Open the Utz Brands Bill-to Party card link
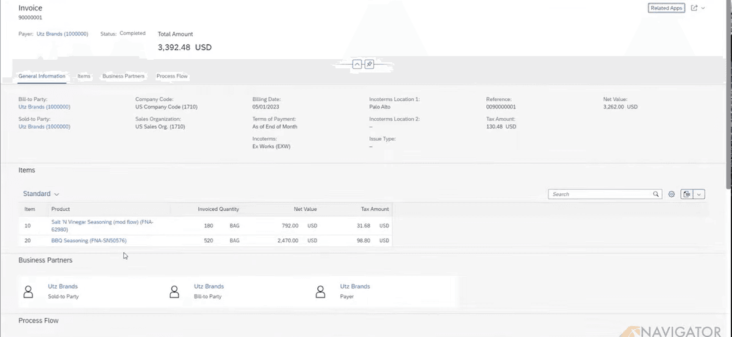The height and width of the screenshot is (337, 732). [x=209, y=286]
